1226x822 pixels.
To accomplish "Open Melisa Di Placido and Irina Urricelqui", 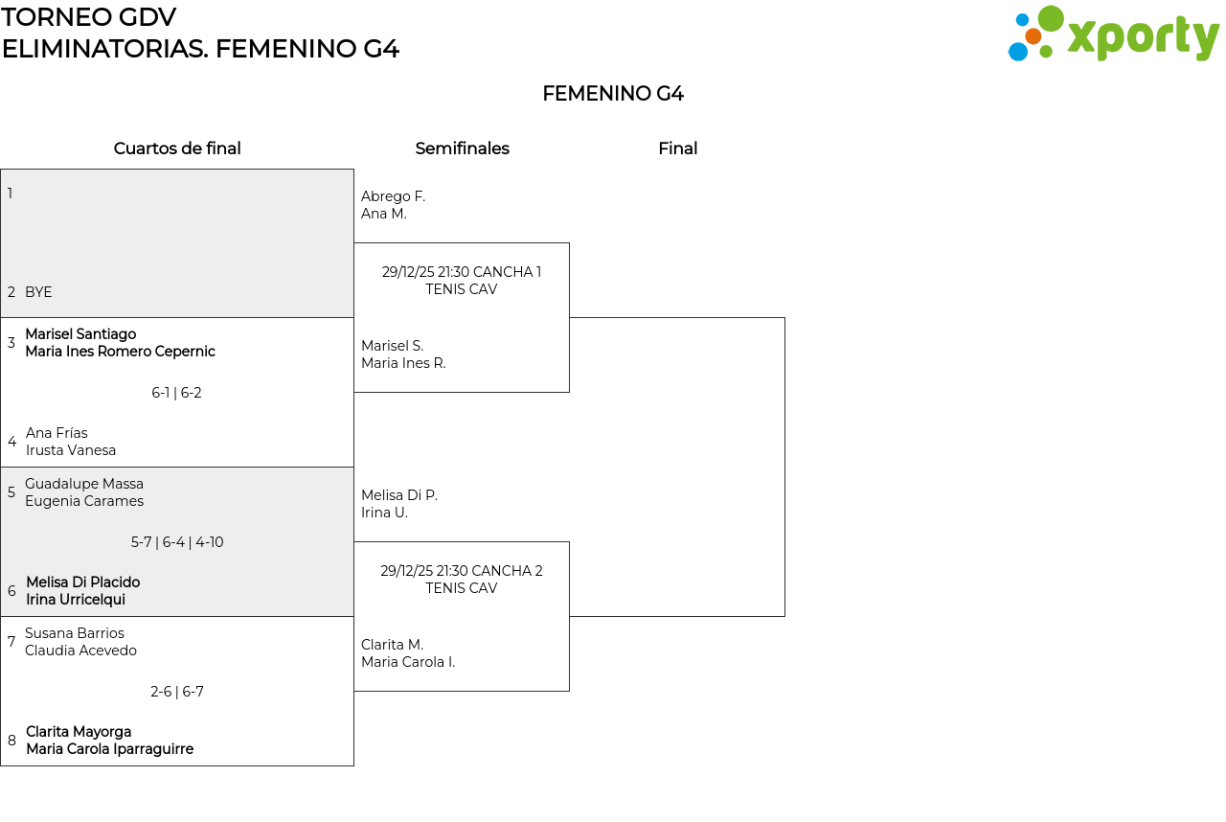I will pos(83,591).
